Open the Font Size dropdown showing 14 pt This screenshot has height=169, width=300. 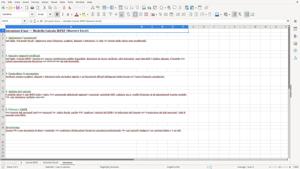50,15
